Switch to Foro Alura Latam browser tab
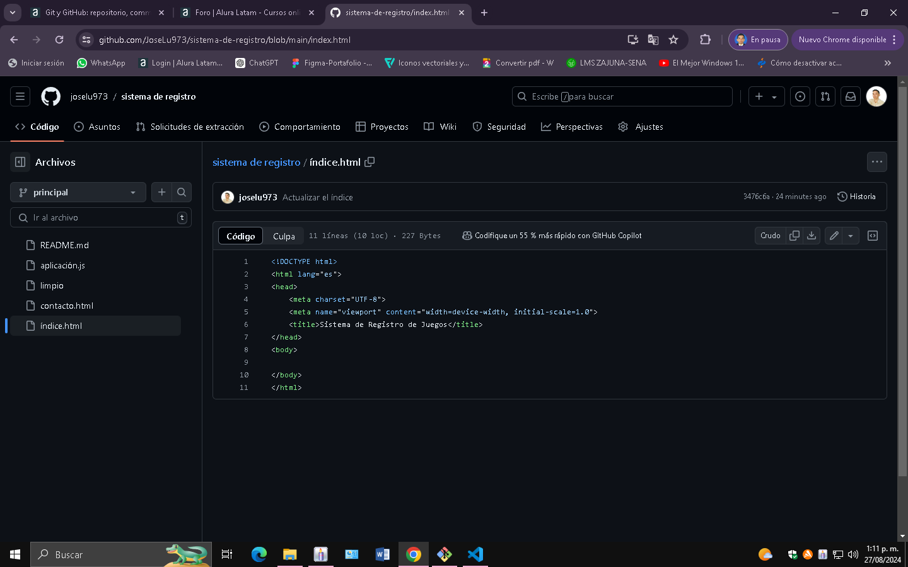Viewport: 908px width, 567px height. pyautogui.click(x=247, y=13)
